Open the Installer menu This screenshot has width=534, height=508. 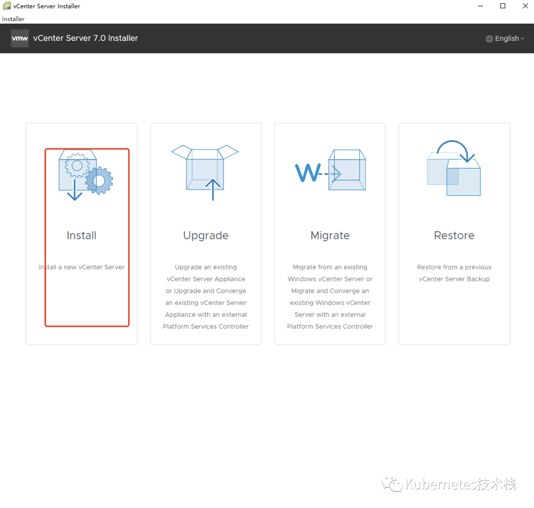pos(13,19)
